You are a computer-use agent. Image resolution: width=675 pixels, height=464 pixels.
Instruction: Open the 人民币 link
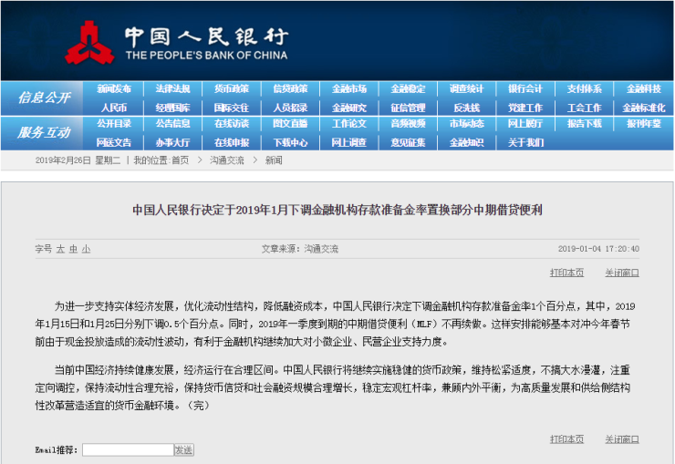(x=114, y=108)
